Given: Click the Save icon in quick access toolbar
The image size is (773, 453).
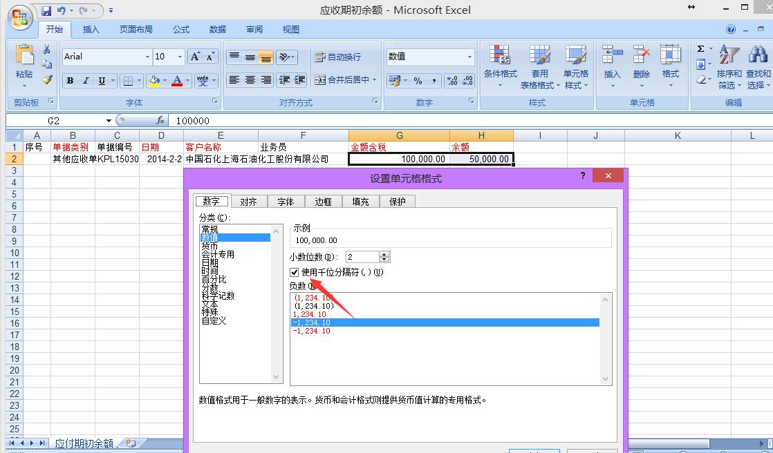Looking at the screenshot, I should click(x=46, y=10).
